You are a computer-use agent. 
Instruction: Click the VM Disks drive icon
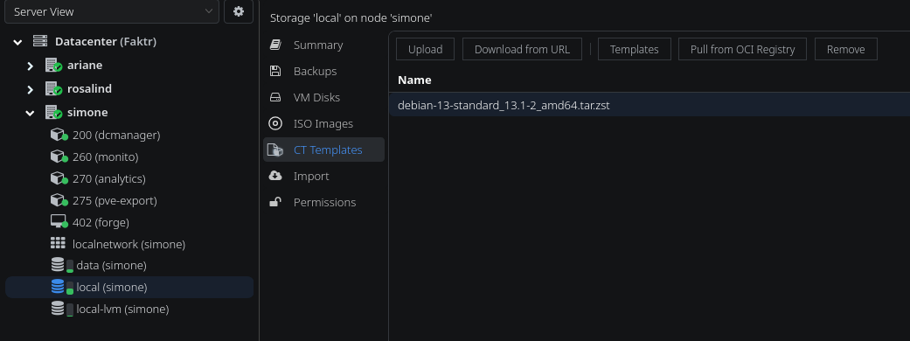[275, 98]
